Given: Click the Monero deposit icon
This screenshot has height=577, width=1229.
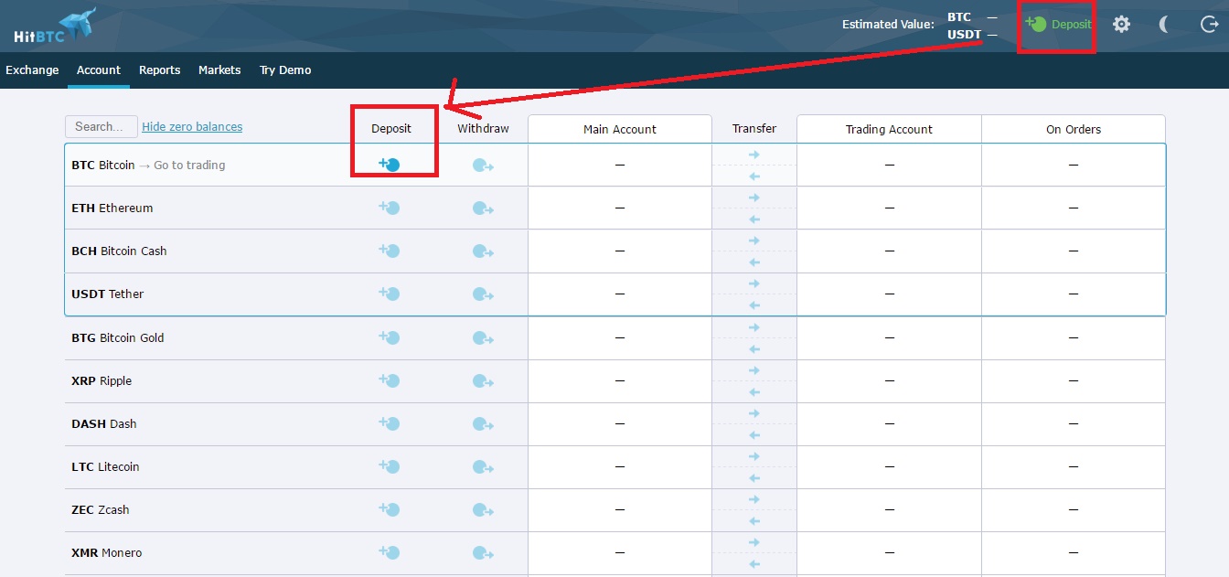Looking at the screenshot, I should (390, 552).
